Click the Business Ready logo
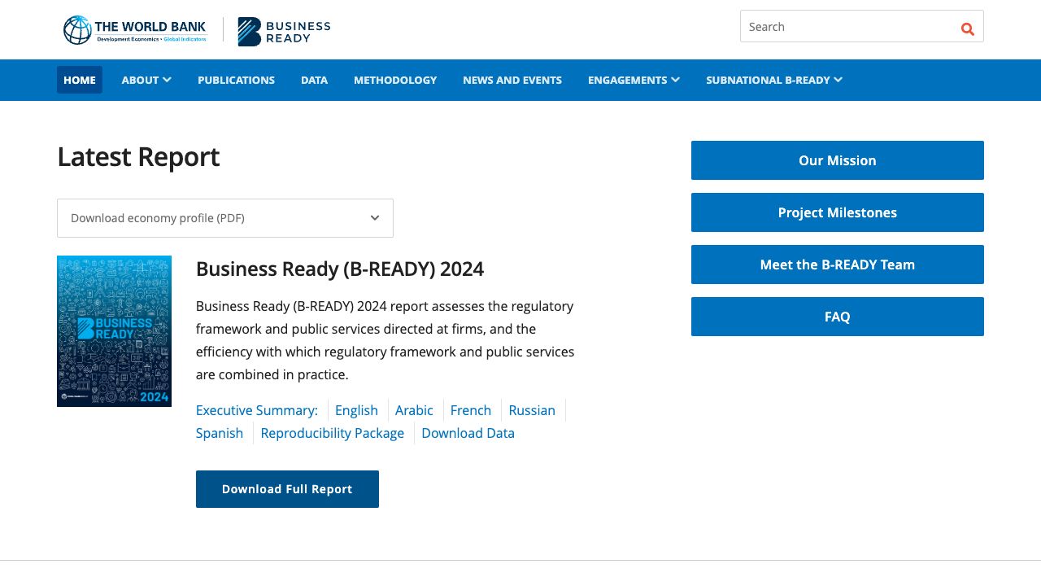Viewport: 1041px width, 586px height. (x=284, y=31)
